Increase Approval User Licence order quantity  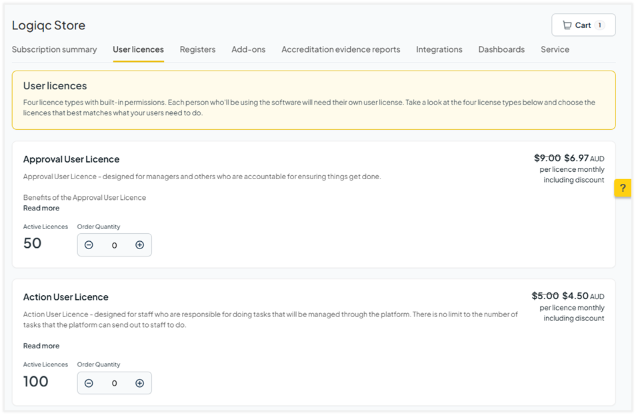[139, 245]
